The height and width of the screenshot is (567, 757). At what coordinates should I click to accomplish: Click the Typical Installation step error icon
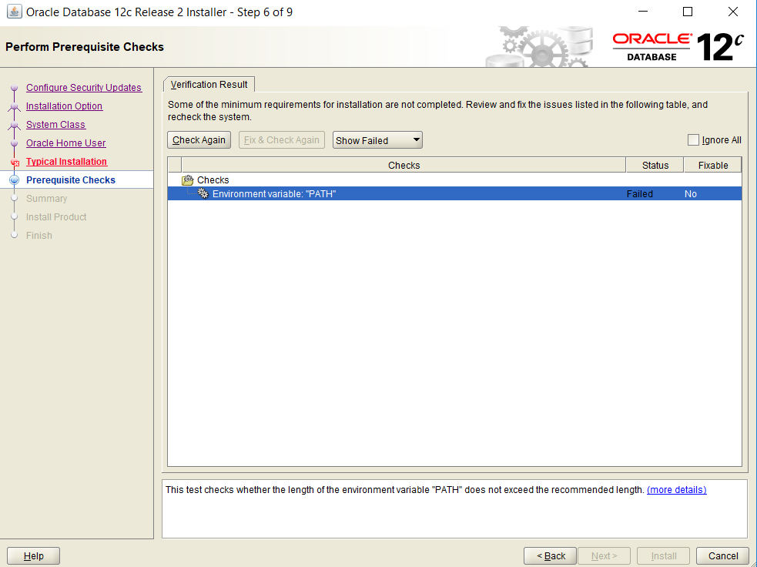15,163
